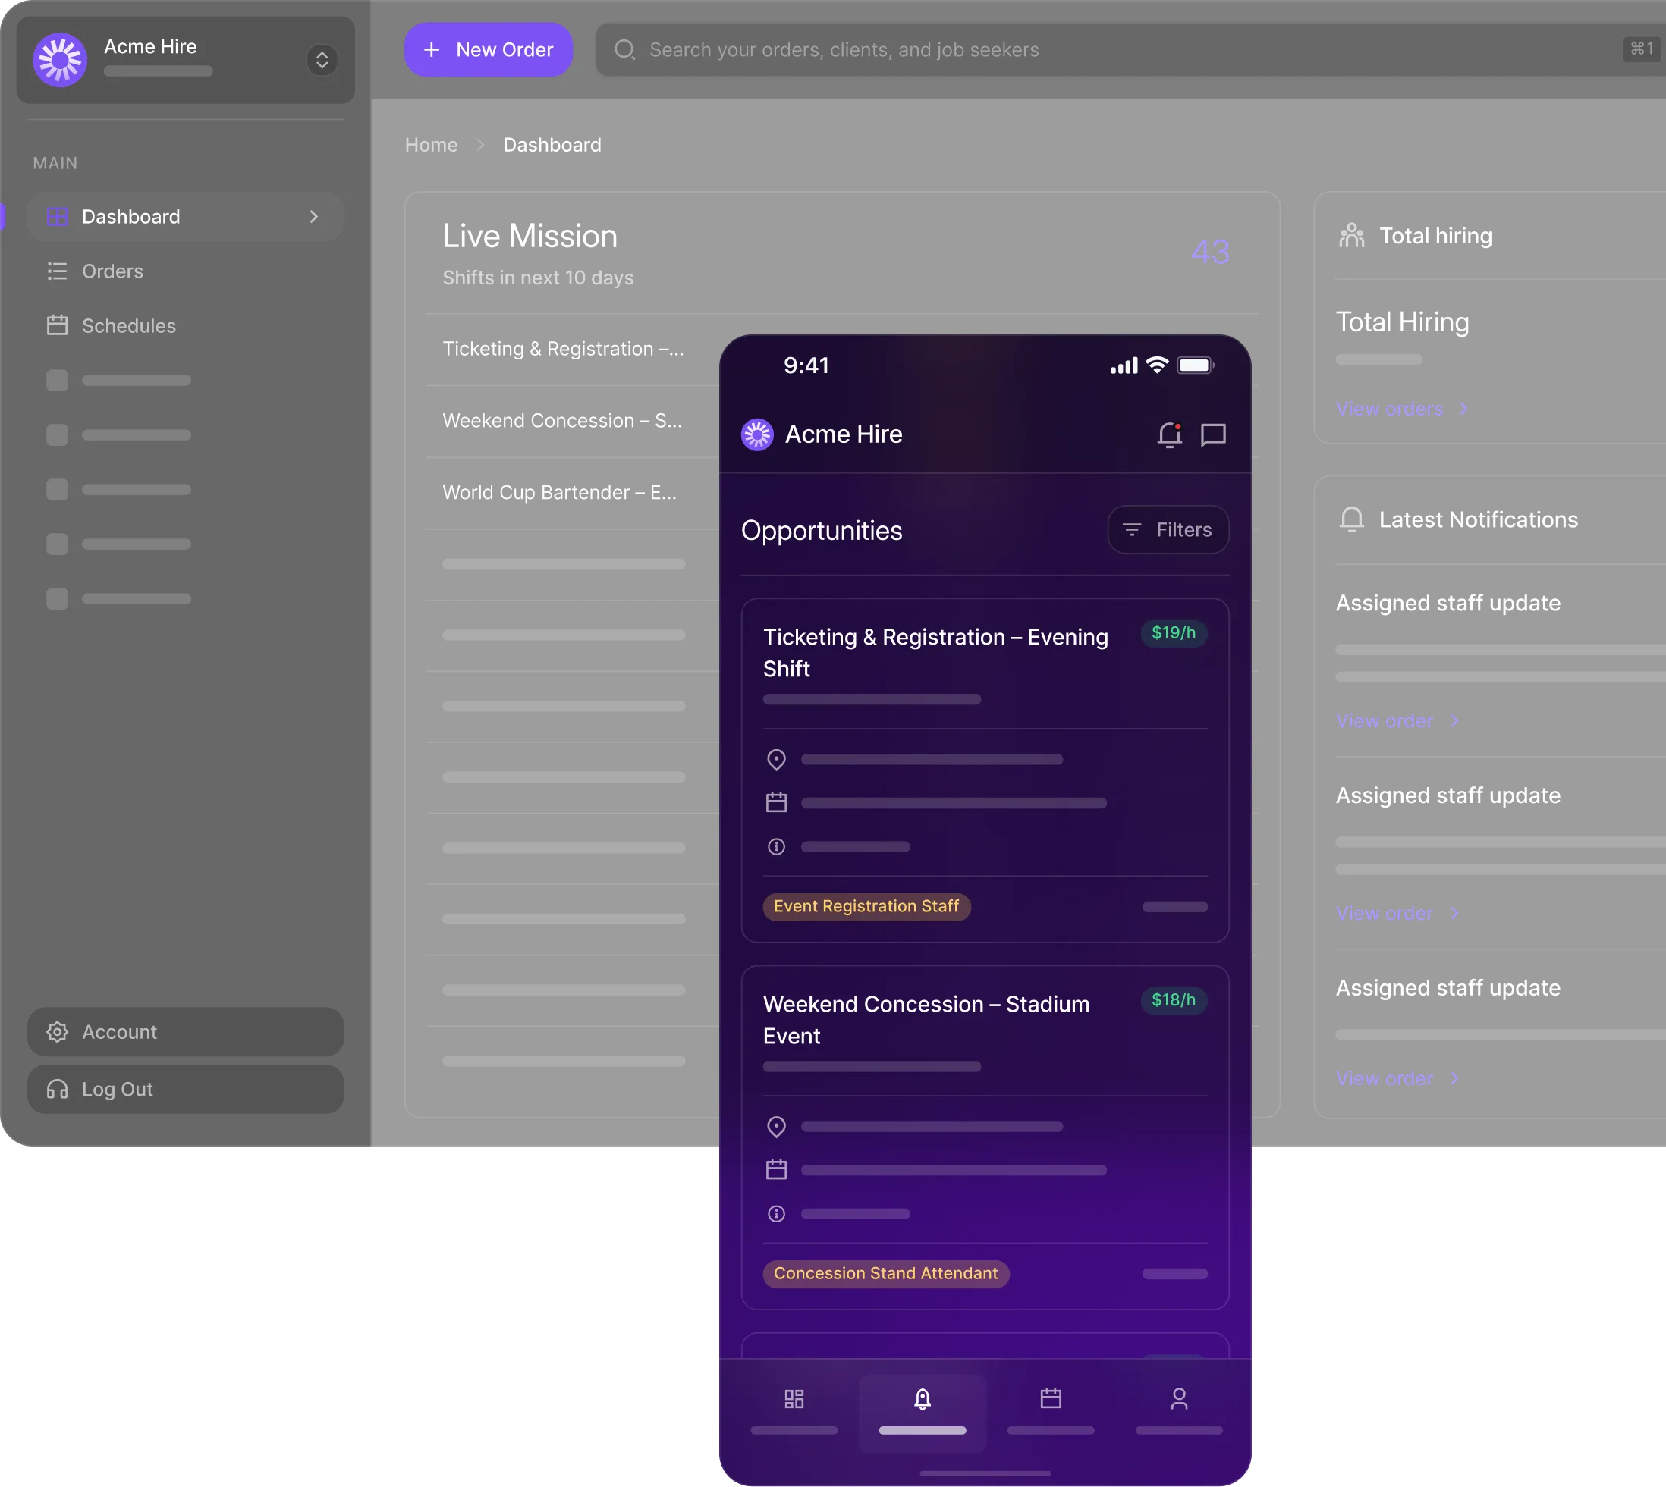Click the Account gear icon in sidebar
Image resolution: width=1666 pixels, height=1487 pixels.
click(x=57, y=1032)
